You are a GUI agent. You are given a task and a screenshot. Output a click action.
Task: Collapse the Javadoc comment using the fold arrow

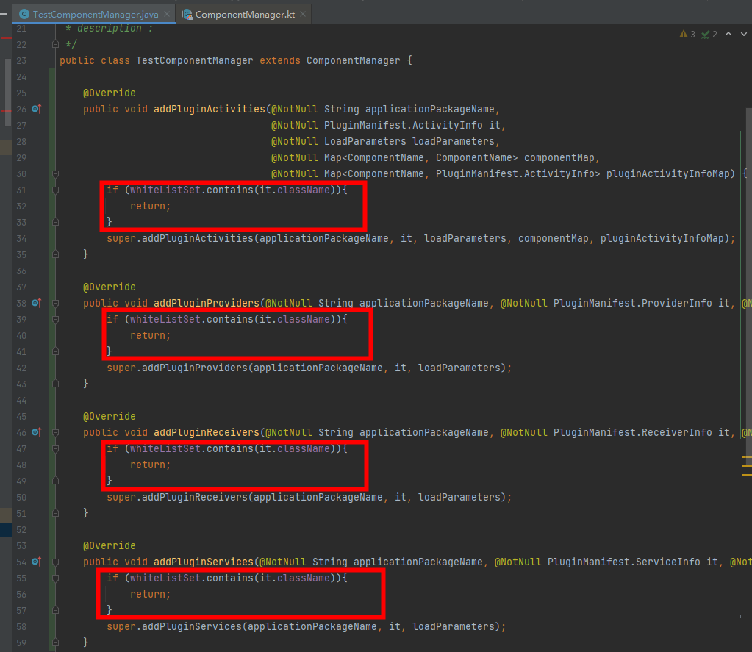[x=55, y=44]
